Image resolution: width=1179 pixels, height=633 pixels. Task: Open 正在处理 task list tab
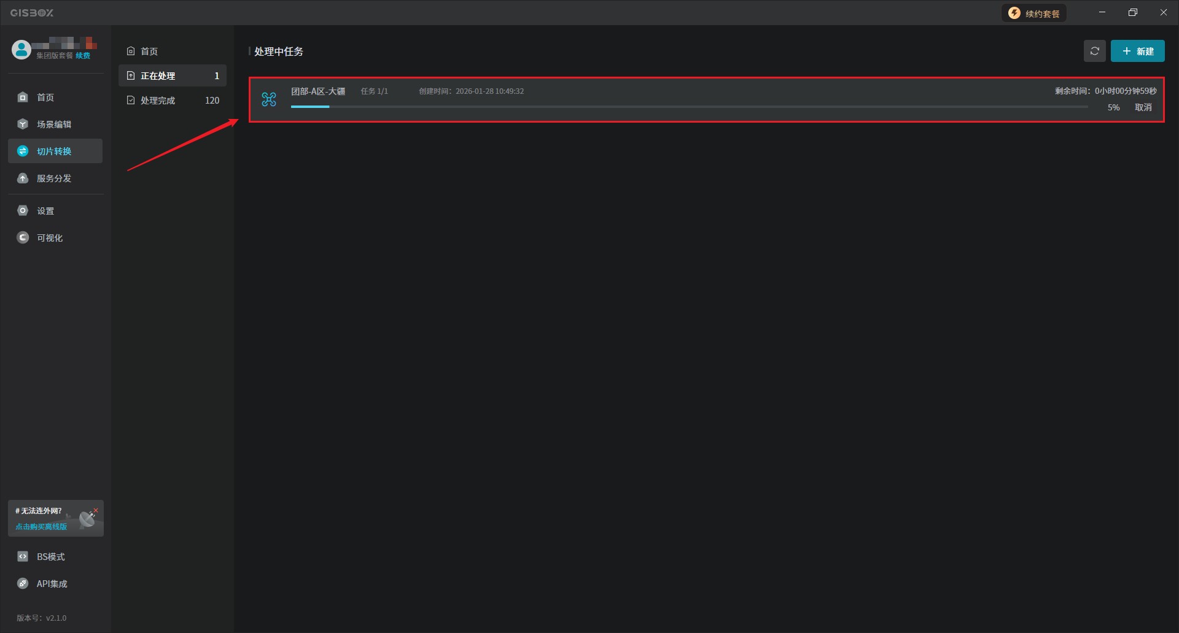tap(172, 76)
